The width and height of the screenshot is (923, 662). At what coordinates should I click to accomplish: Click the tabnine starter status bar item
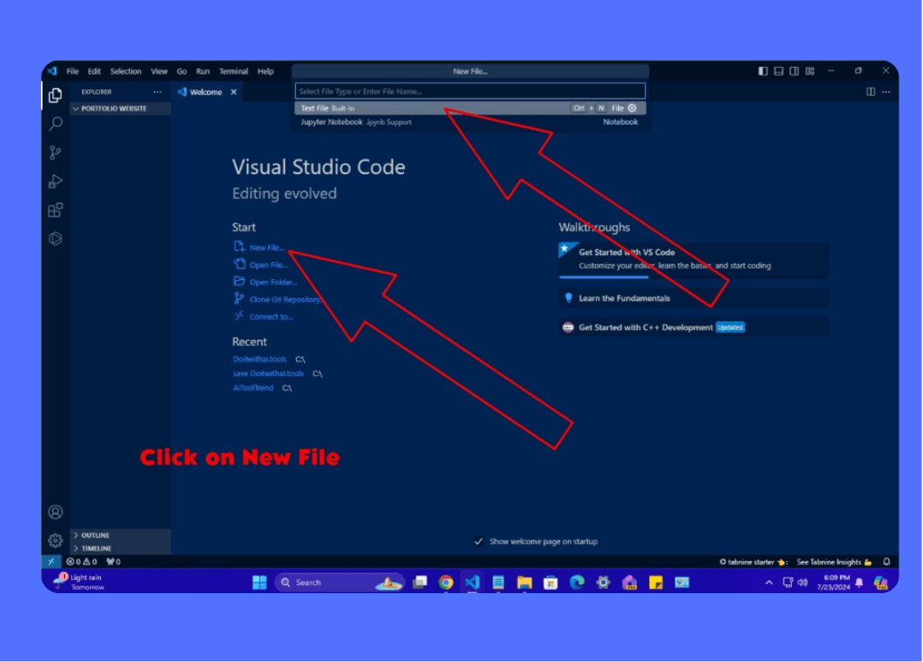click(752, 562)
